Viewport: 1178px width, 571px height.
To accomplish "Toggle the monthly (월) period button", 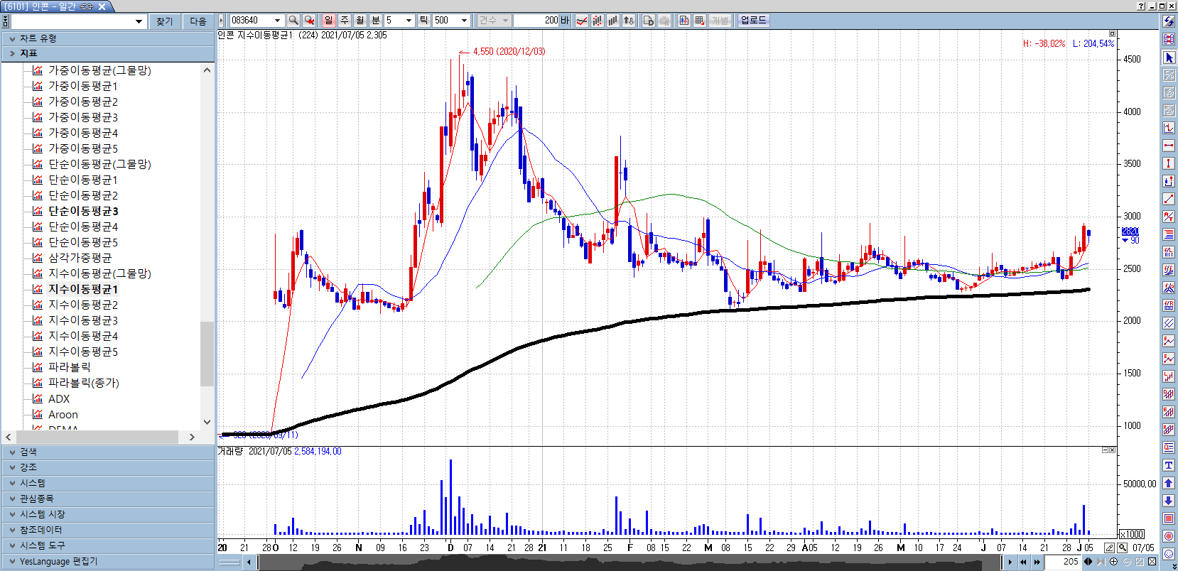I will pos(360,21).
